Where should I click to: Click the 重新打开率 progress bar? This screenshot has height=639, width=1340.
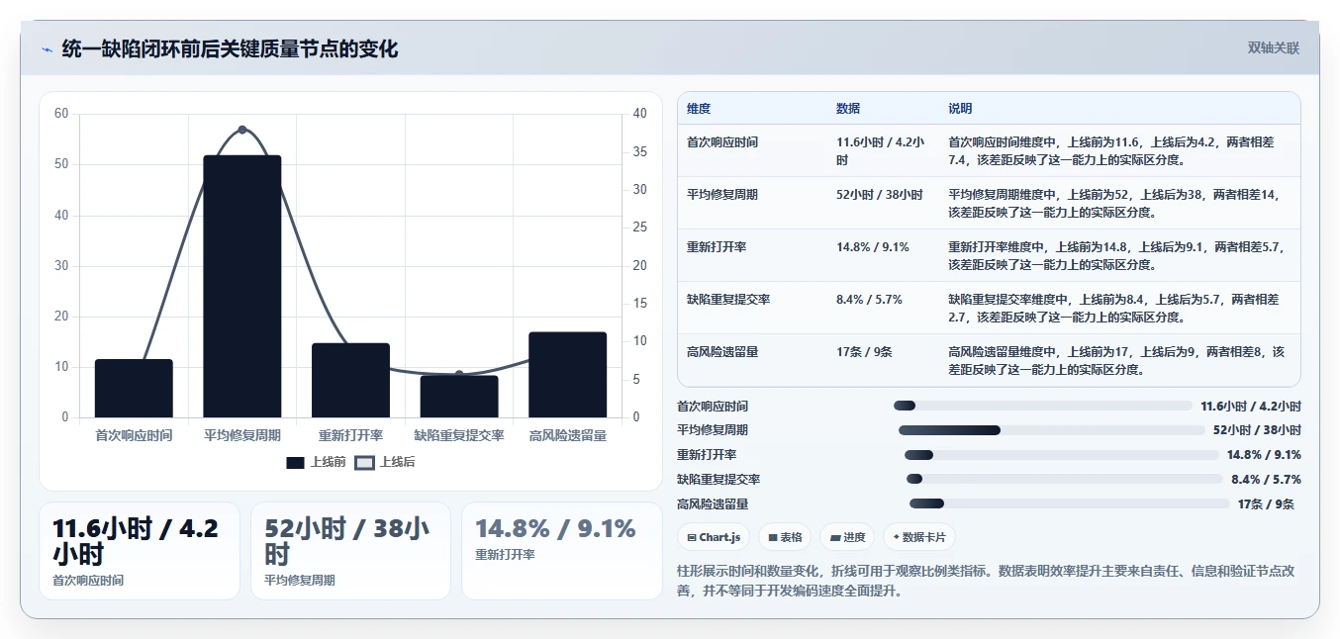click(1062, 455)
